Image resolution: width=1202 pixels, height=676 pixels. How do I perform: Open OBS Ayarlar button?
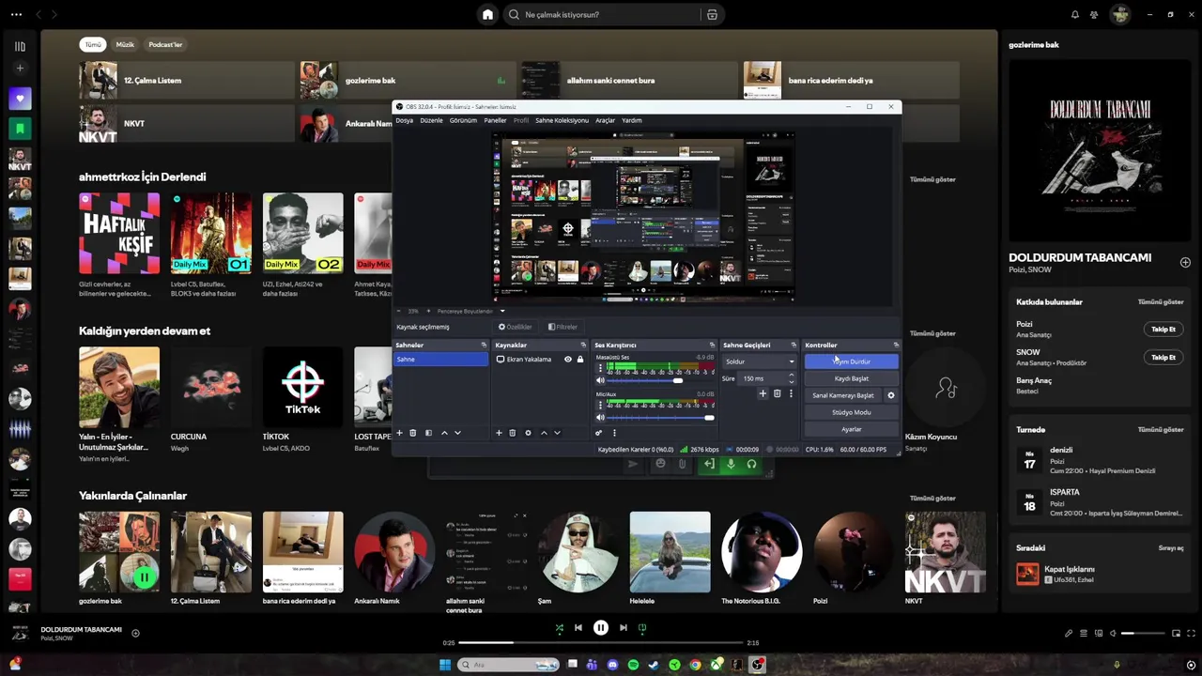[851, 429]
